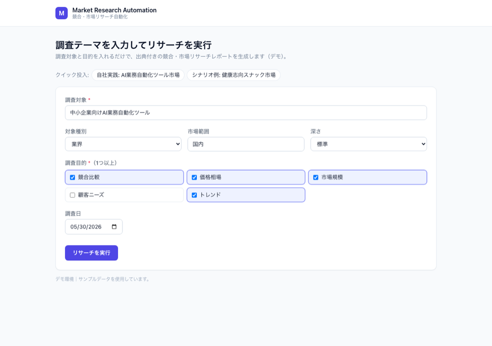Image resolution: width=492 pixels, height=346 pixels.
Task: Select quick input シナリオ例: 健康志向スナック市場
Action: pos(234,75)
